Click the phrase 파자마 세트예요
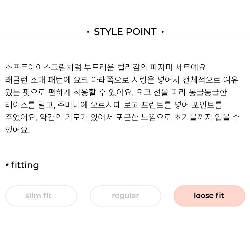Screen dimensions: 250x234 click(179, 67)
